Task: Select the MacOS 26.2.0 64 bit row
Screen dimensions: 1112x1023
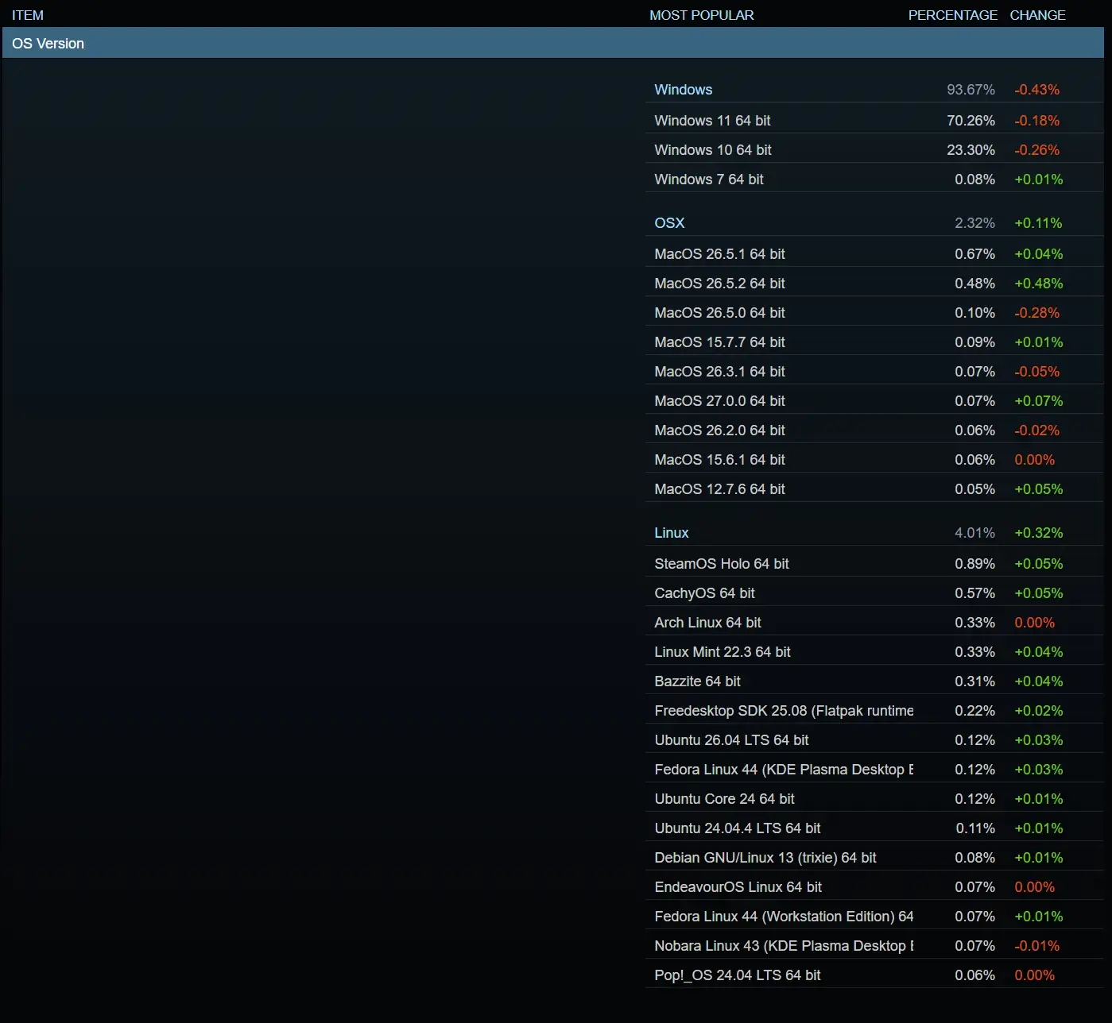Action: coord(874,430)
